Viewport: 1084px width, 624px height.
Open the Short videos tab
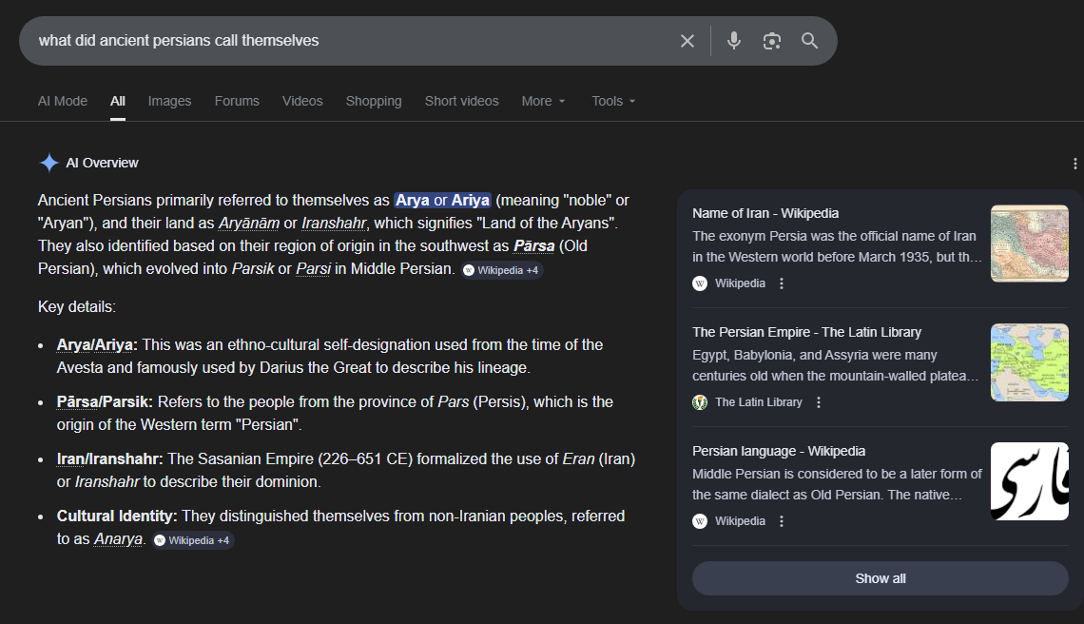(461, 101)
